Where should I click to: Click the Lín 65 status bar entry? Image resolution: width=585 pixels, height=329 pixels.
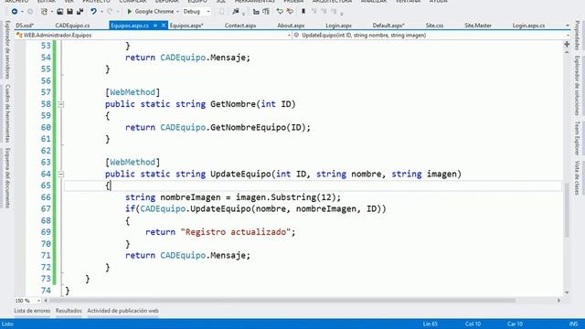coord(431,324)
